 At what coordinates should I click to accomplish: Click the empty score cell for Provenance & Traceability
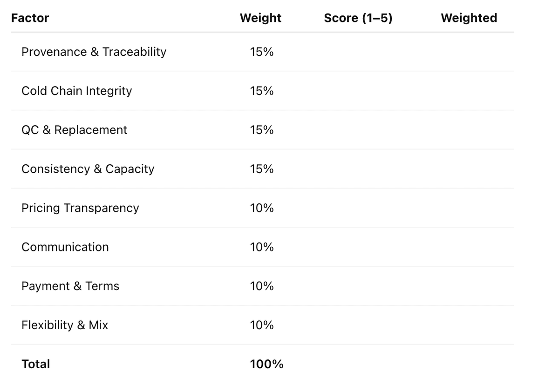pos(358,52)
